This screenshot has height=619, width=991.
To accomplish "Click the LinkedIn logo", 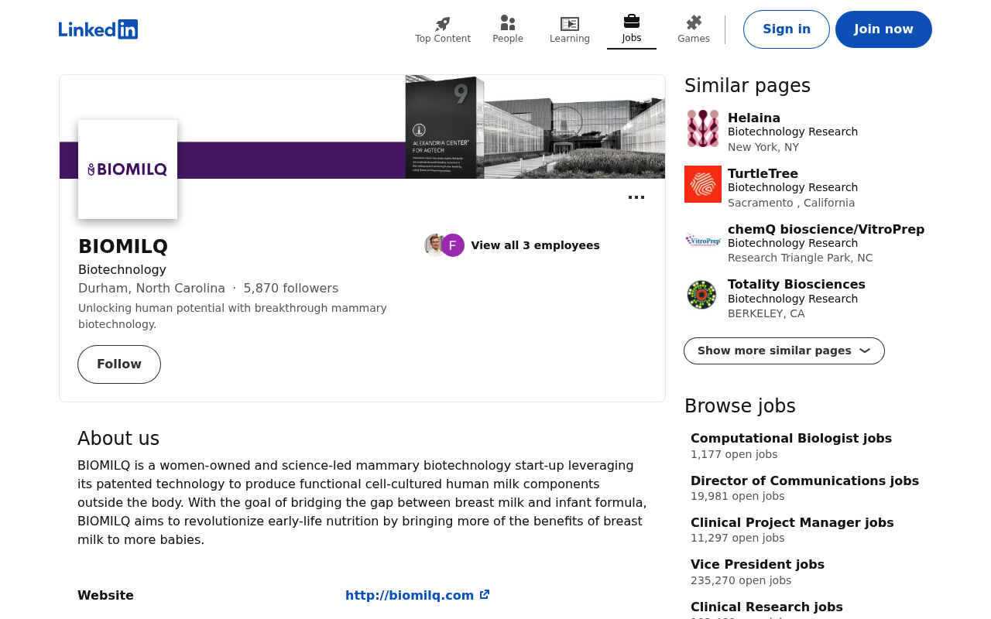I will (98, 29).
